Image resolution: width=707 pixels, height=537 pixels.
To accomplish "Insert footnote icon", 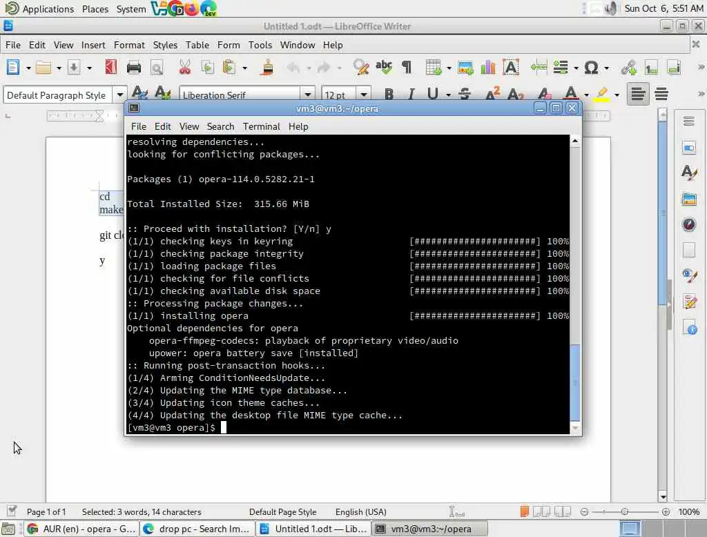I will click(651, 68).
